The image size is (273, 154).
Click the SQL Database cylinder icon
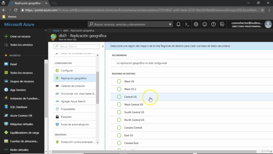[x=6, y=107]
